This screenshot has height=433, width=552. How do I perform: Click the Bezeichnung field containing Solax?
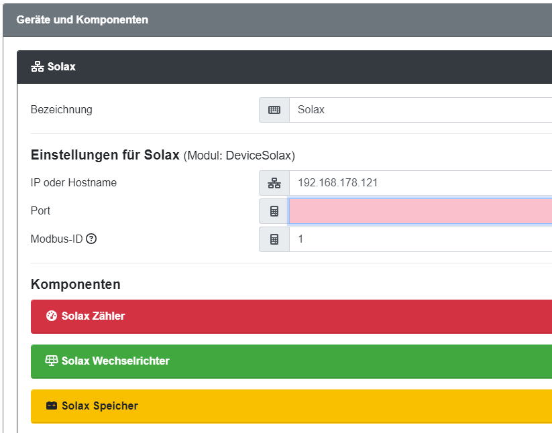pyautogui.click(x=421, y=110)
